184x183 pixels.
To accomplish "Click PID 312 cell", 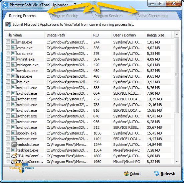I will tap(97, 127).
